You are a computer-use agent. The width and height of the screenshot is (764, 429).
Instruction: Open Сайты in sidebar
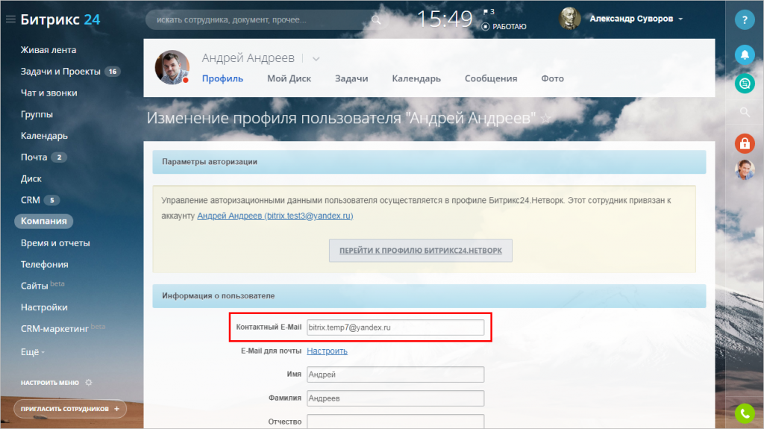34,286
